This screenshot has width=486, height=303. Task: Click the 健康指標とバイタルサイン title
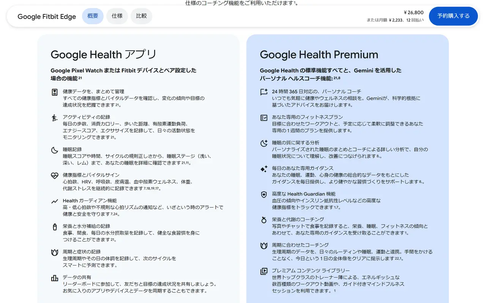tap(91, 175)
